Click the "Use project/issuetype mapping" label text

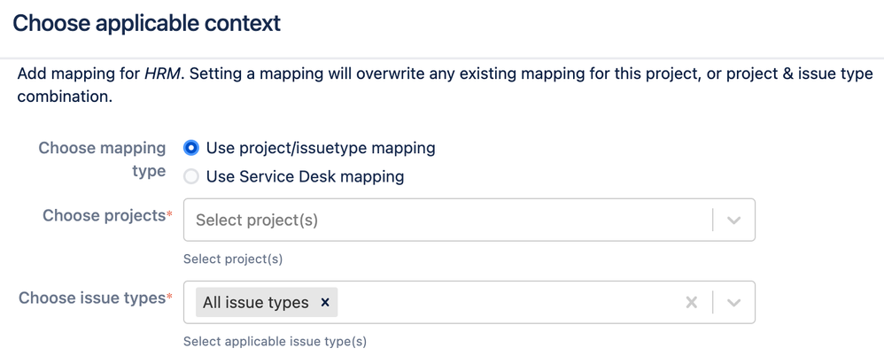[x=321, y=148]
